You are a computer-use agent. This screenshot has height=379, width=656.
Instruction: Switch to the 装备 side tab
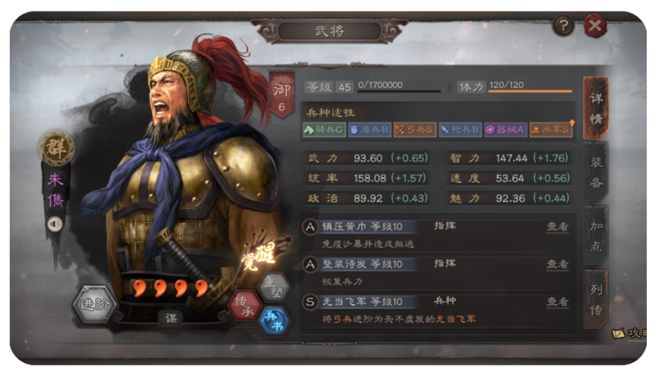tap(596, 172)
